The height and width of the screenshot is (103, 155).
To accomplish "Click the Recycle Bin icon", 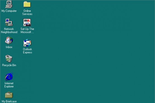I will click(9, 59).
